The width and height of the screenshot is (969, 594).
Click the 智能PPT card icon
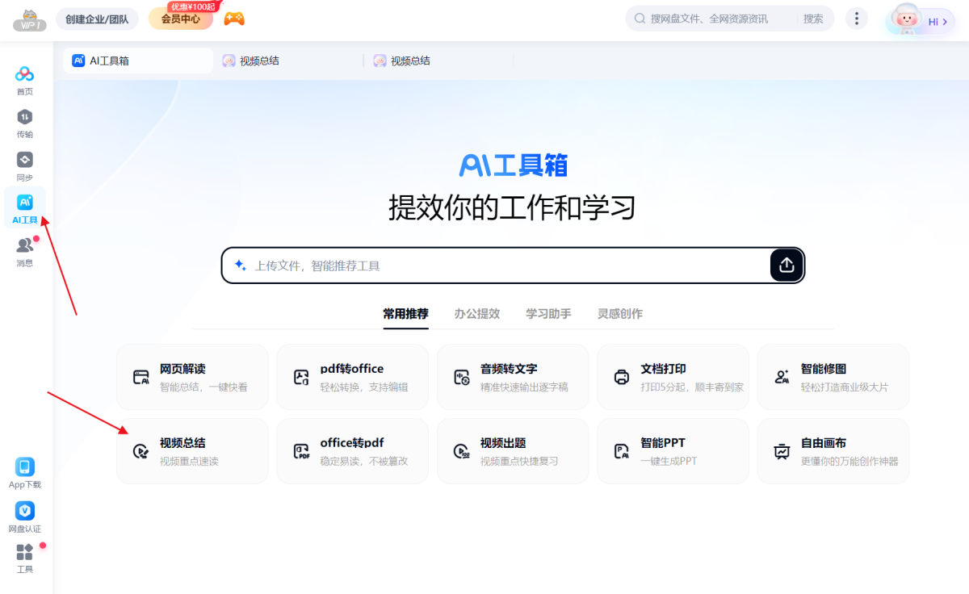coord(622,451)
